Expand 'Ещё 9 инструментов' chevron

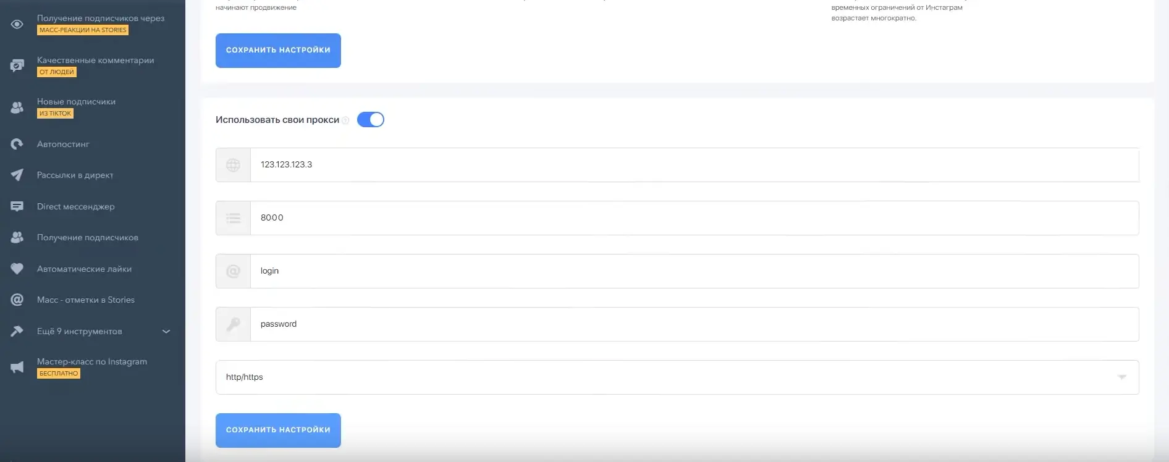tap(166, 332)
